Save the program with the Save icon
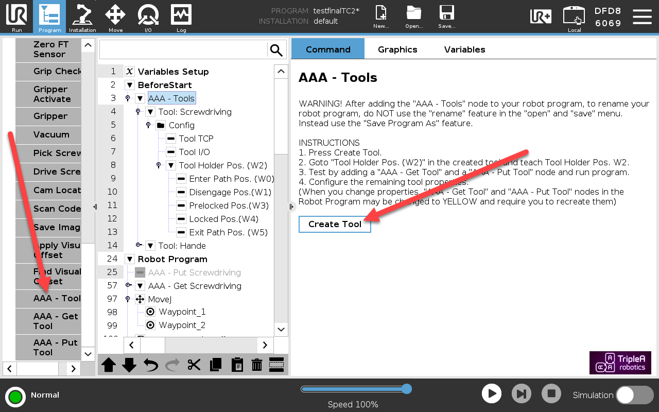The width and height of the screenshot is (659, 412). point(446,17)
